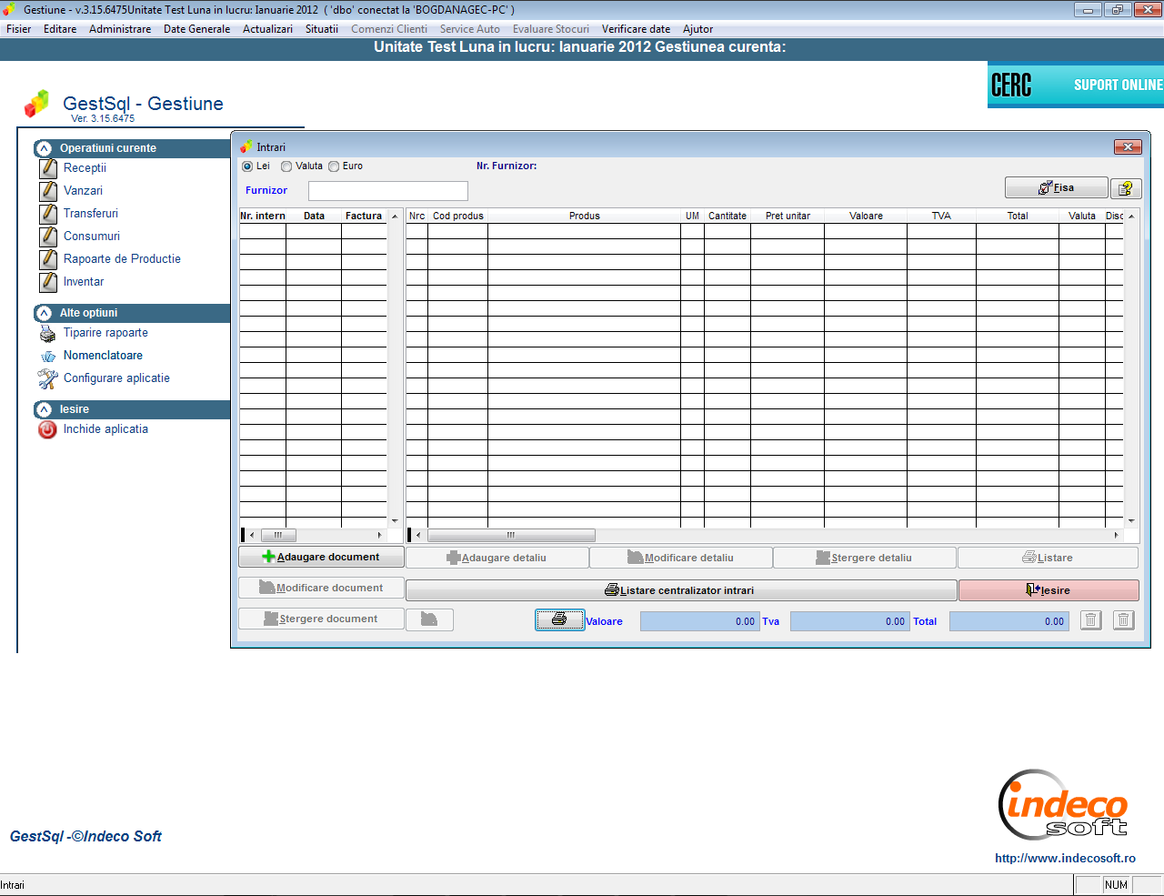Collapse the Operatiuni curente section

coord(44,148)
